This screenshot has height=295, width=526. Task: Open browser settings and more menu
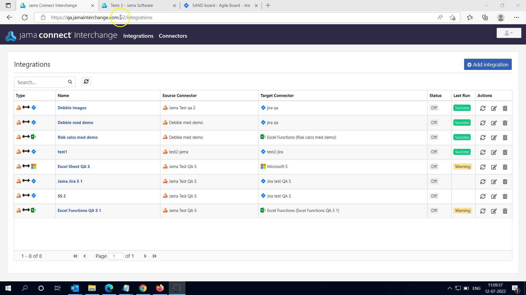coord(516,17)
